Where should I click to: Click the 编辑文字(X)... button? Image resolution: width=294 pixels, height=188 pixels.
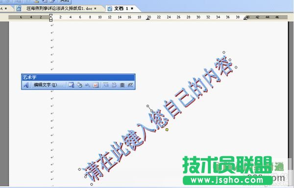coord(48,85)
